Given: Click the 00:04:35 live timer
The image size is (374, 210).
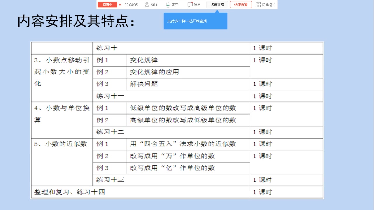Looking at the screenshot, I should click(131, 5).
